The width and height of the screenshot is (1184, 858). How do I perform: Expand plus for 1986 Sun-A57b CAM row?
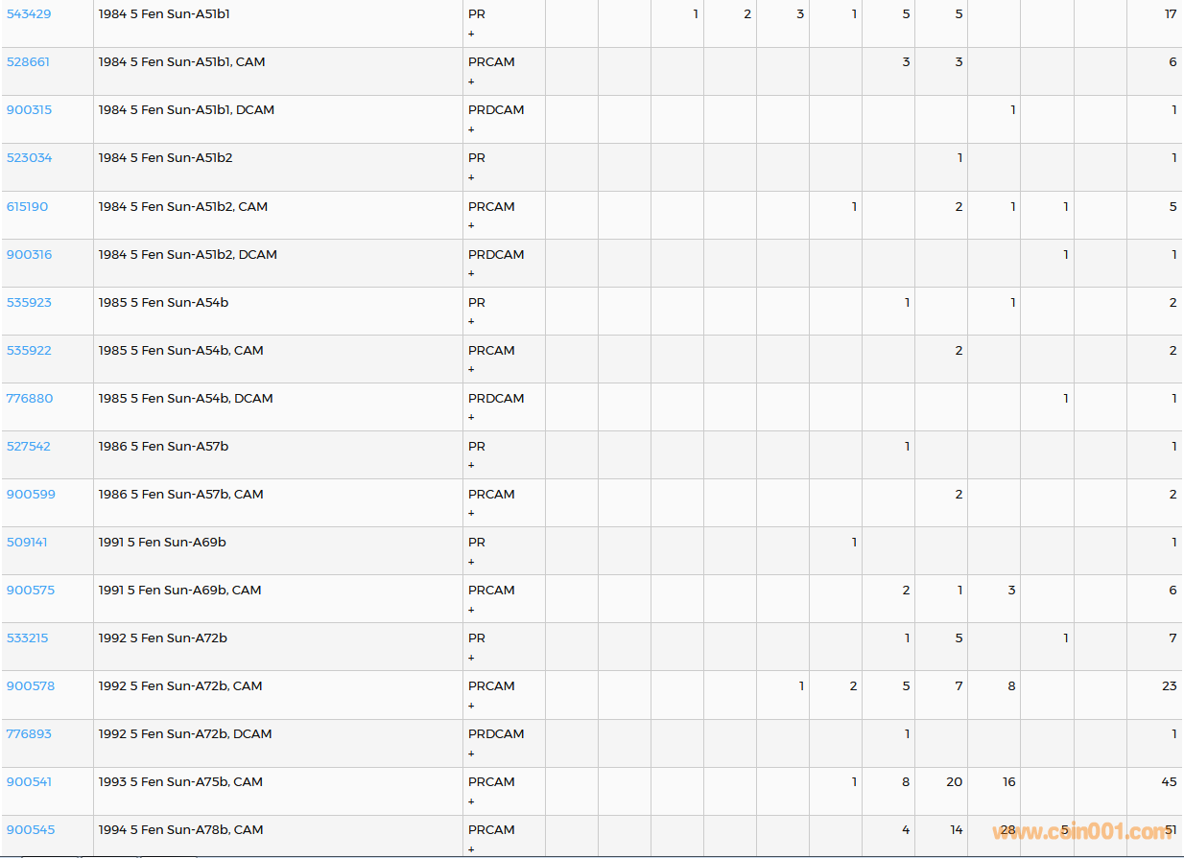coord(471,513)
